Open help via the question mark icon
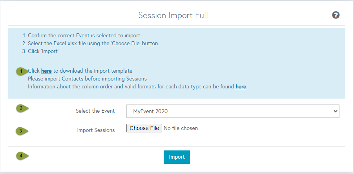 coord(336,15)
